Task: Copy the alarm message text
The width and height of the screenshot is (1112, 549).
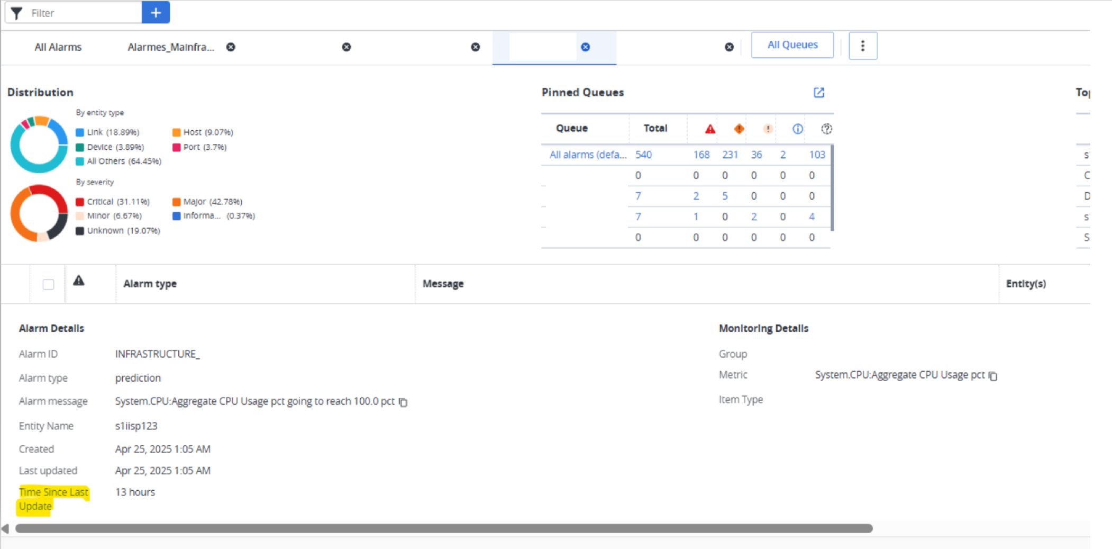Action: tap(403, 402)
